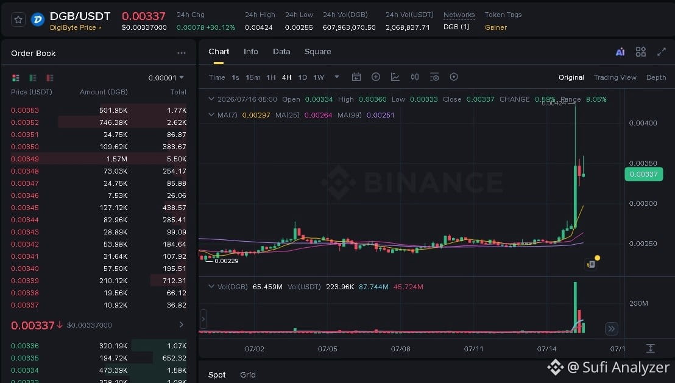Click the DigiByte coin logo
Screen dimensions: 675x383
click(x=38, y=20)
